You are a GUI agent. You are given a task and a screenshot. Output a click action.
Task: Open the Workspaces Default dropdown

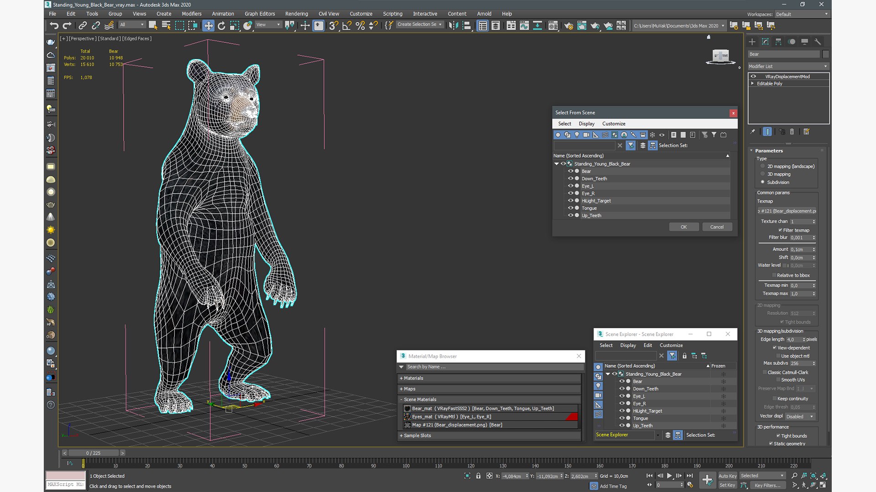tap(802, 14)
